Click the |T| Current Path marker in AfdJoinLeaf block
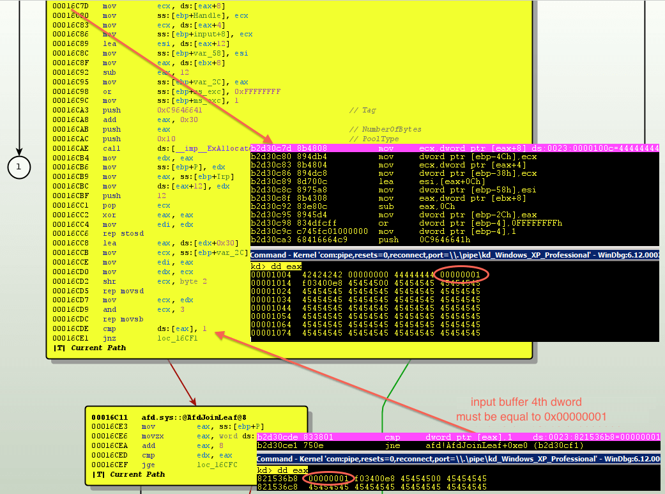The height and width of the screenshot is (494, 665). [x=128, y=474]
